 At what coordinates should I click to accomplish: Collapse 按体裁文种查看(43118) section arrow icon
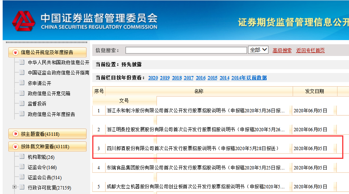coord(16,147)
